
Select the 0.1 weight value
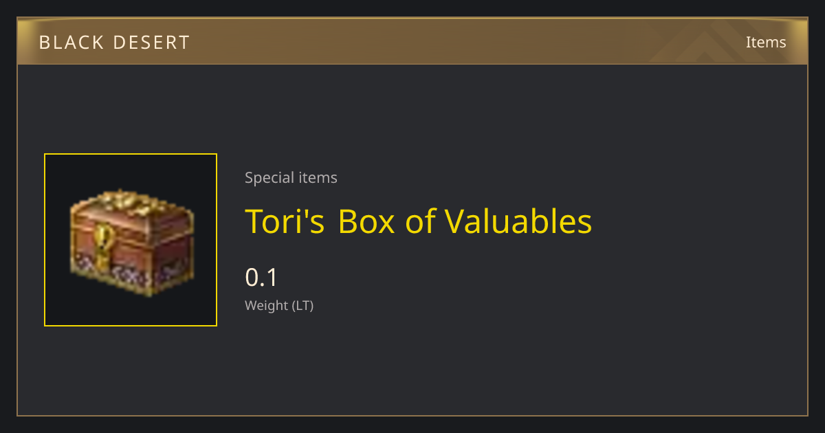pyautogui.click(x=261, y=278)
